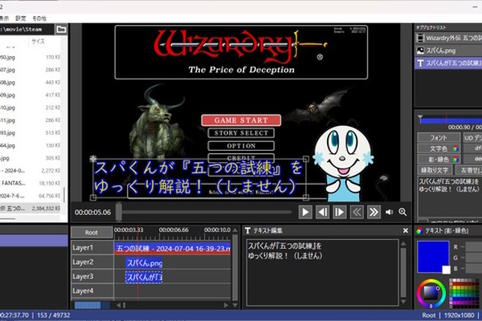Select the highlighted 2,384,332 KB file row
Image resolution: width=482 pixels, height=321 pixels.
tap(31, 209)
